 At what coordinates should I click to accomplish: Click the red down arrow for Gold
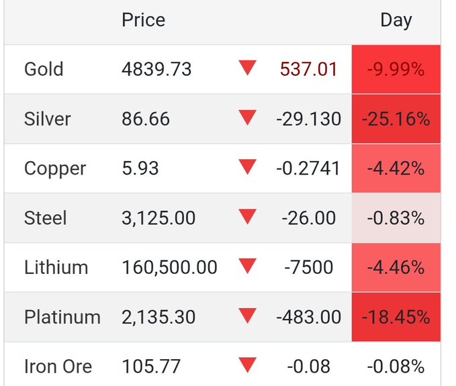[x=247, y=68]
